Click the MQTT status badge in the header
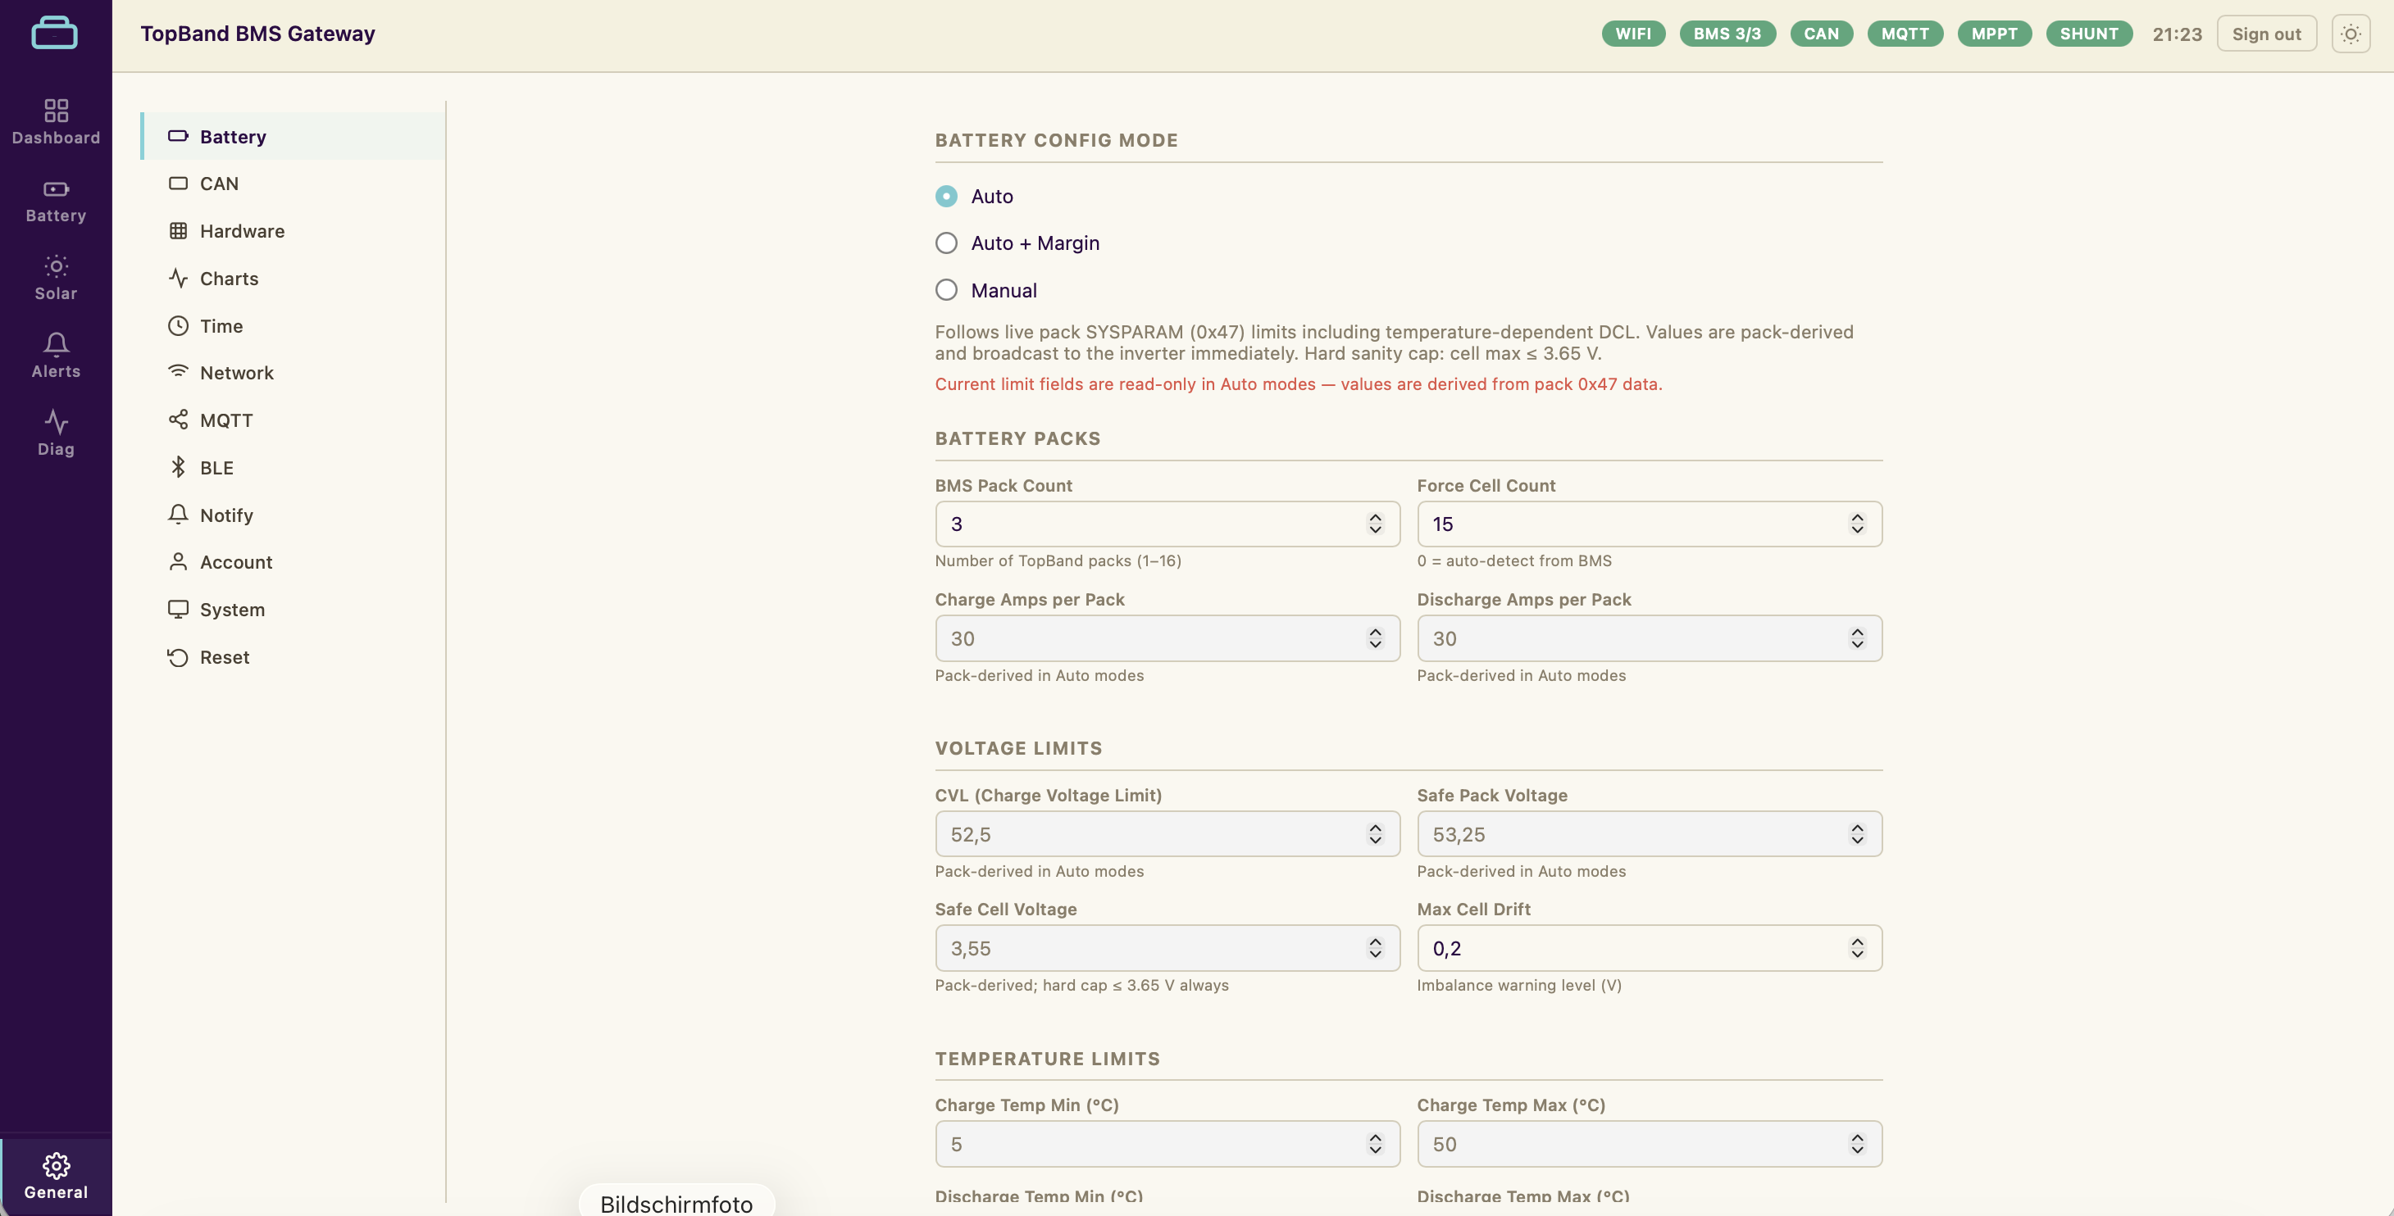Image resolution: width=2394 pixels, height=1216 pixels. (x=1905, y=34)
